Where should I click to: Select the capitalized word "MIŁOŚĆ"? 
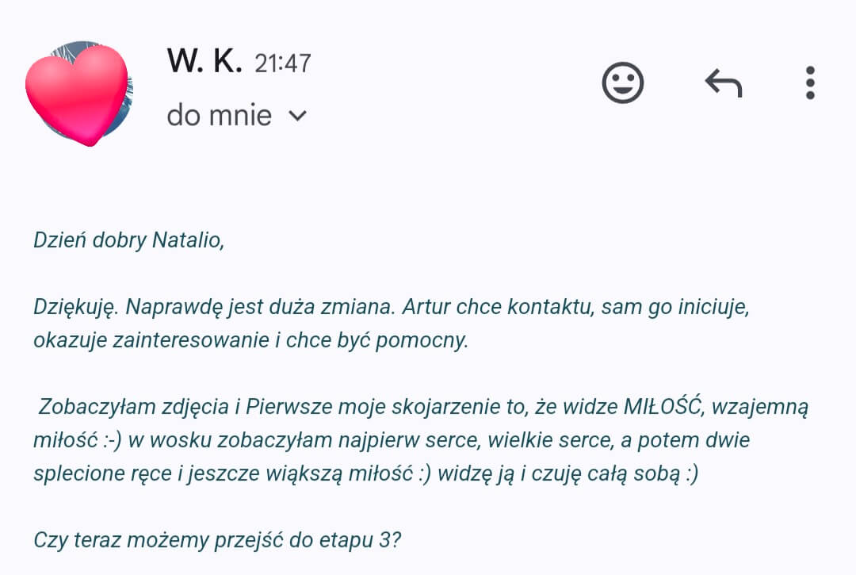click(661, 408)
